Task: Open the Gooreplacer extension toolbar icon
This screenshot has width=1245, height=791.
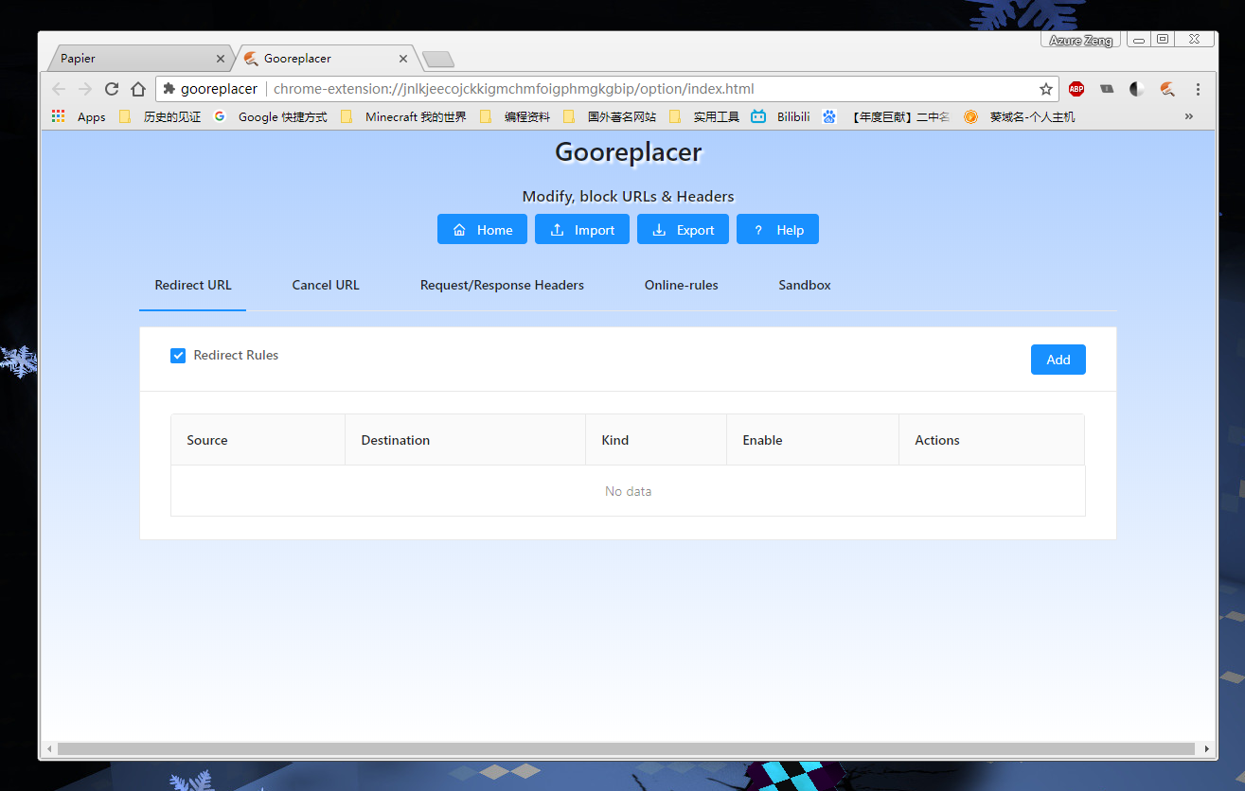Action: coord(1167,89)
